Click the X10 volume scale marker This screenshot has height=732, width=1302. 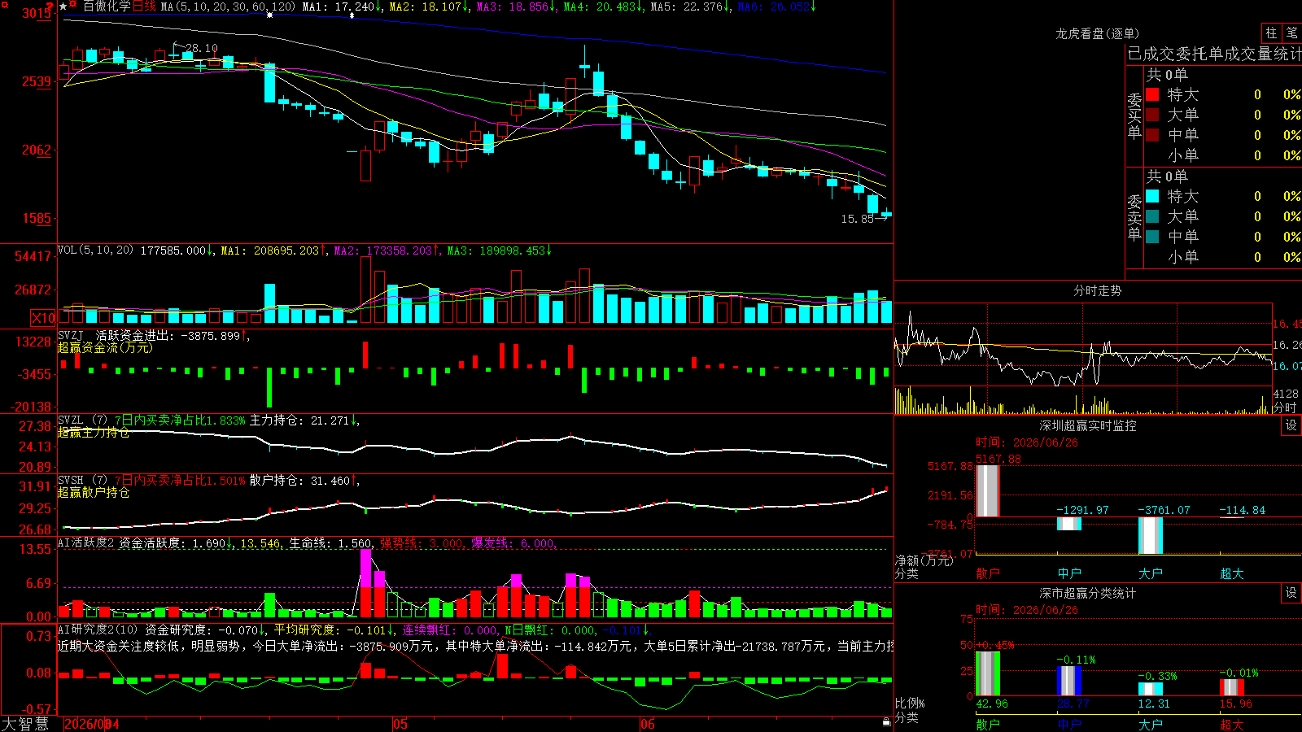(x=44, y=318)
